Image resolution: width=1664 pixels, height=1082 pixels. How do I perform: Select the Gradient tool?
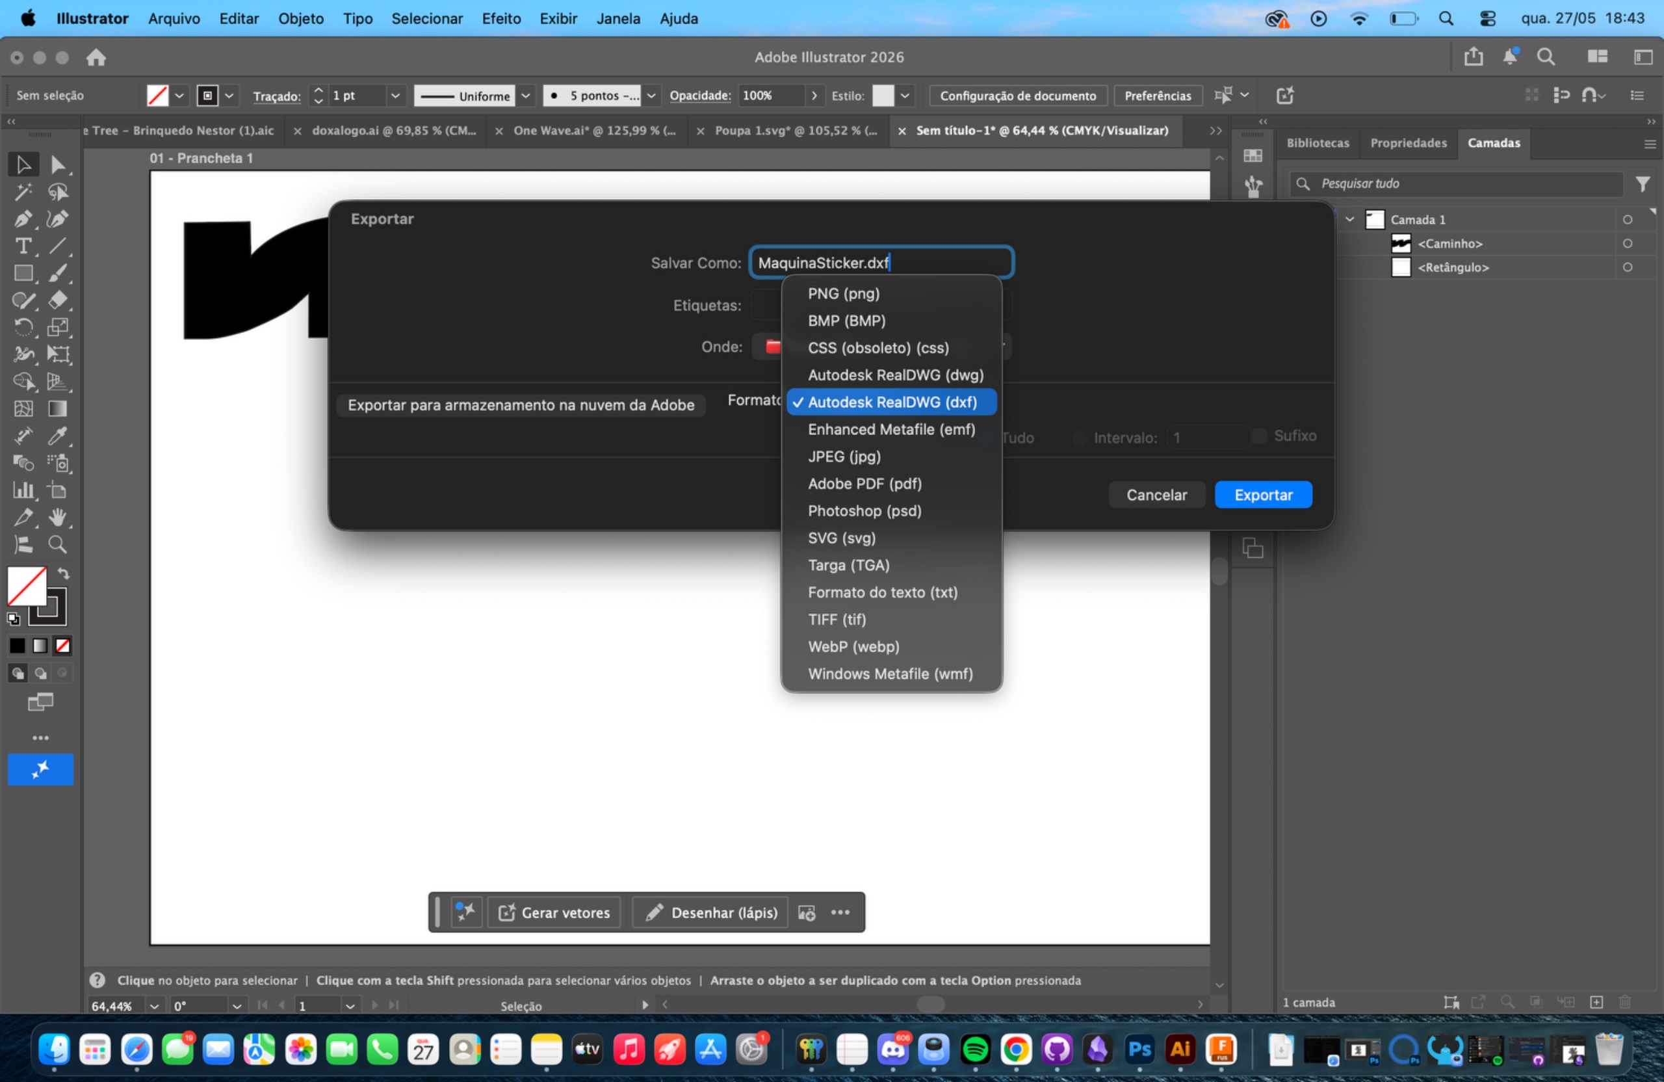coord(58,408)
